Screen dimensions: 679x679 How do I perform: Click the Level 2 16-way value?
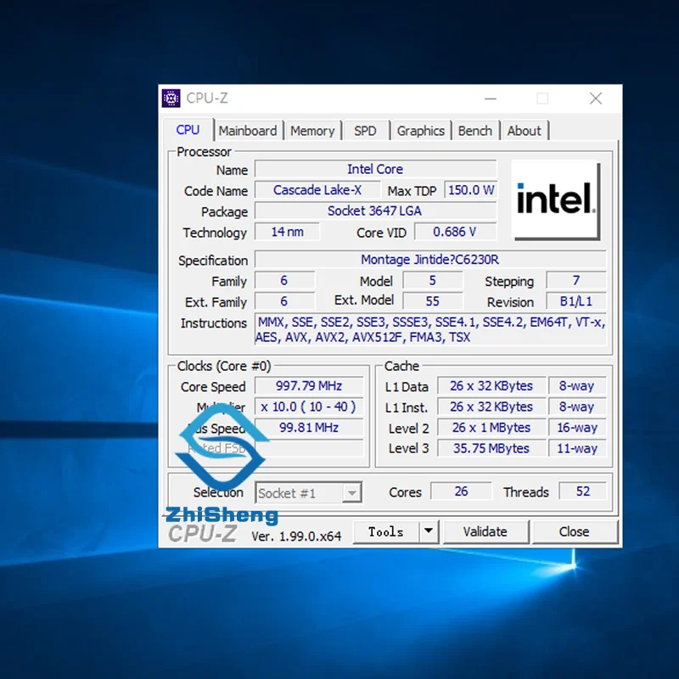[577, 428]
